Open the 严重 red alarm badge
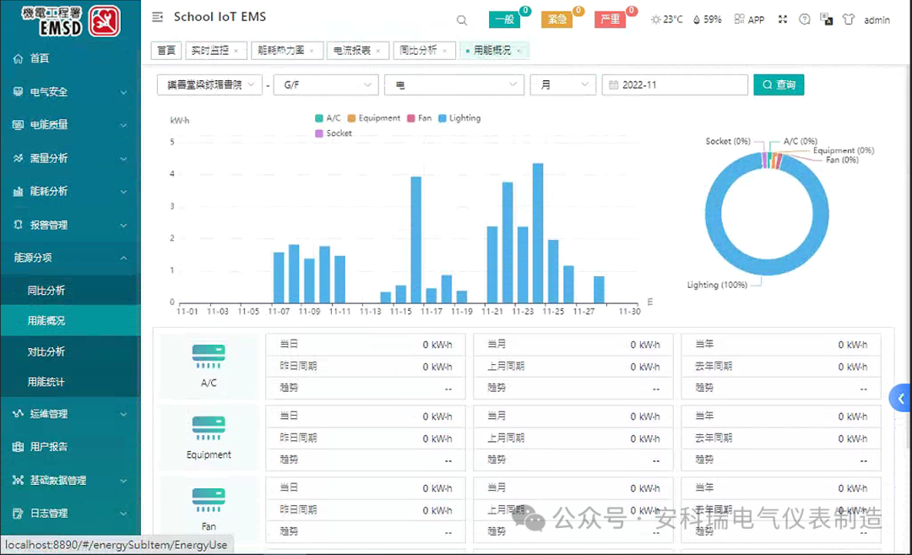 click(611, 19)
